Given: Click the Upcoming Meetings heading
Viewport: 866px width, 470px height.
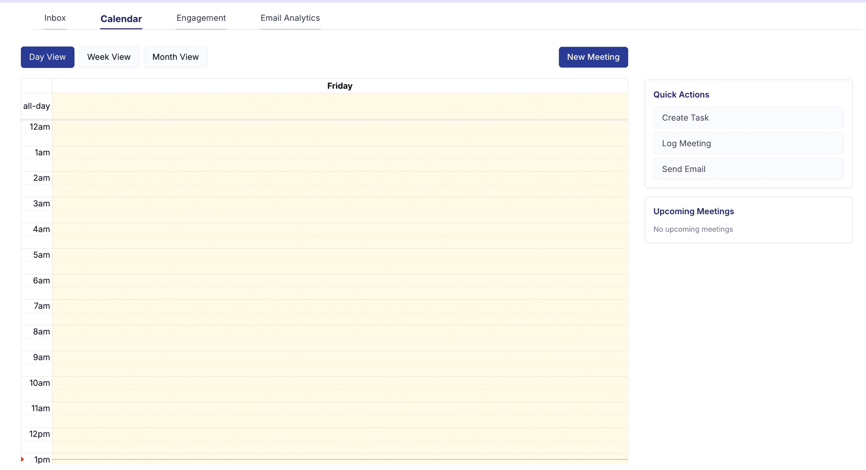Looking at the screenshot, I should pos(693,211).
